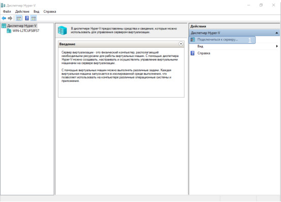Expand the Вид submenu arrow in Actions
Image resolution: width=281 pixels, height=202 pixels.
277,46
